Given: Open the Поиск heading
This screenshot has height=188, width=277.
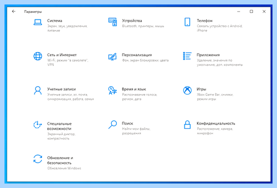Looking at the screenshot, I should 127,123.
